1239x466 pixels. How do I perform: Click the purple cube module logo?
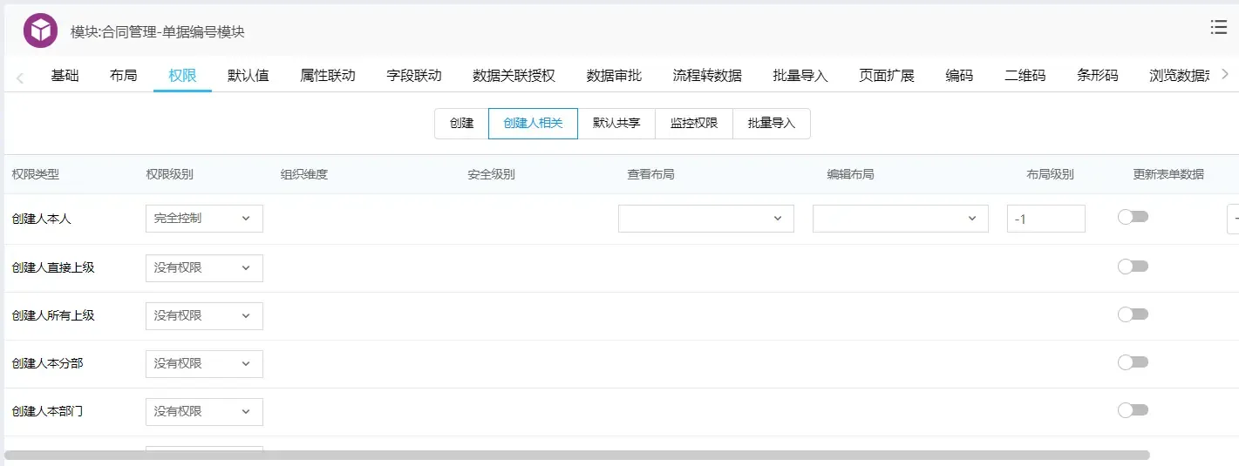(x=40, y=30)
